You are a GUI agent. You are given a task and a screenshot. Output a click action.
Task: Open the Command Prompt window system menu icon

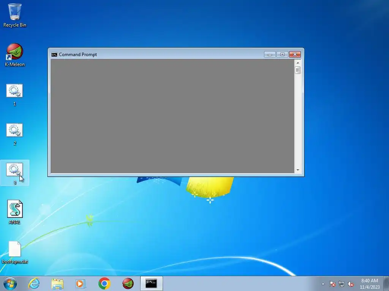(x=54, y=55)
